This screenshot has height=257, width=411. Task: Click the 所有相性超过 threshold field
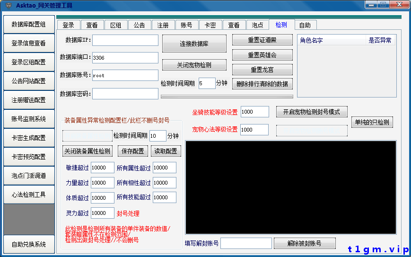[x=165, y=183]
